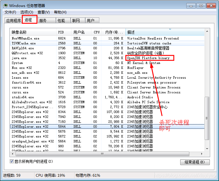Select 2345Explorer.exe with PID 7160
The image size is (219, 181).
pos(107,122)
